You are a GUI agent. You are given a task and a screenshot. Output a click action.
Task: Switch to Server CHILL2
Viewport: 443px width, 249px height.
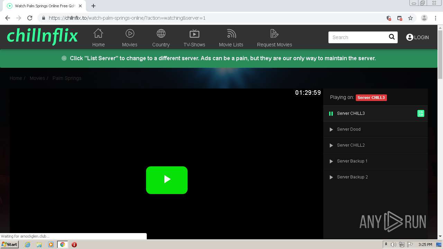(376, 145)
